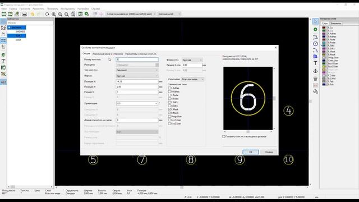Open the View menu (Просмотр)
The height and width of the screenshot is (202, 359).
click(x=25, y=9)
